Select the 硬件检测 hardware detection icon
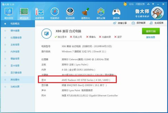168x113 pixels. [x=24, y=14]
